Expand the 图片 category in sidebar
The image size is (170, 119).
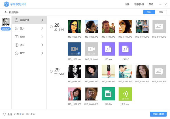point(29,29)
